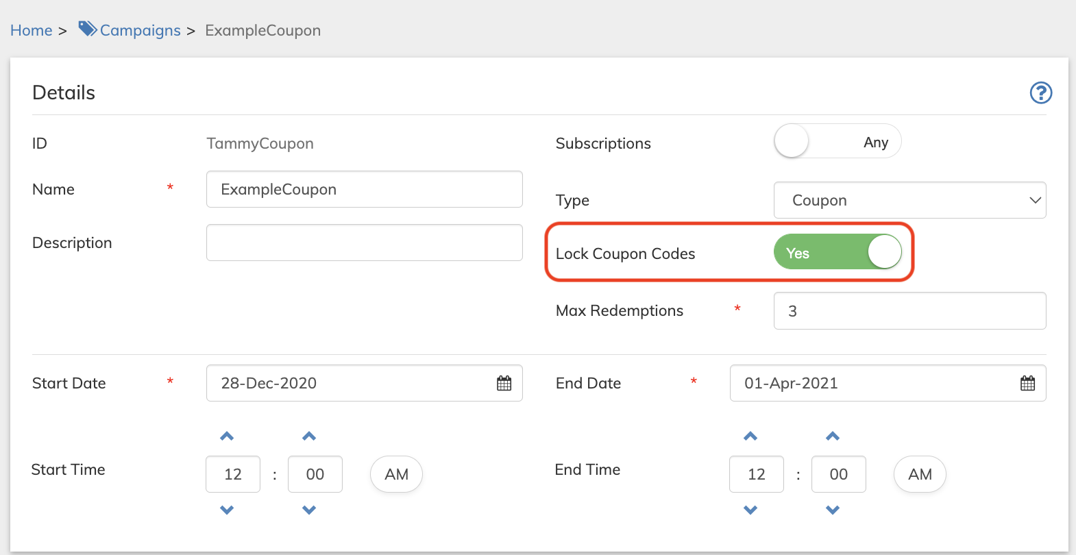Increase End Time minutes with up chevron

click(833, 436)
